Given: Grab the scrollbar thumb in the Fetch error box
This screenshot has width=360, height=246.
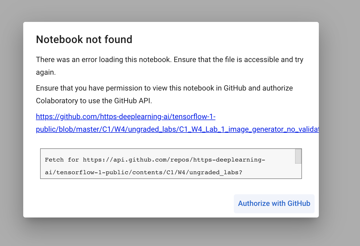Looking at the screenshot, I should [298, 156].
